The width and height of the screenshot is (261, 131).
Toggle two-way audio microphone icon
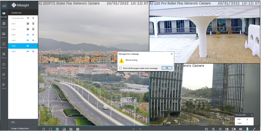[x=247, y=129]
